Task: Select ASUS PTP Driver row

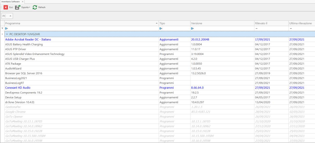Action: click(x=160, y=49)
